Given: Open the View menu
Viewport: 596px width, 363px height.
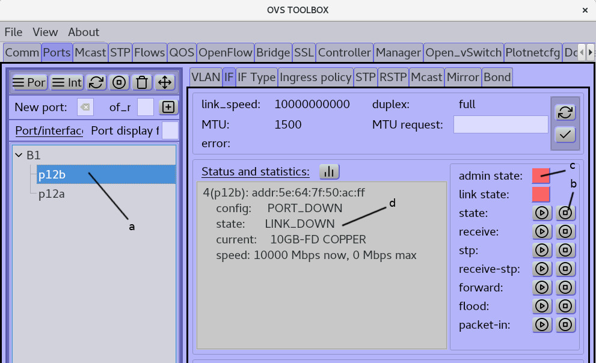Looking at the screenshot, I should tap(45, 32).
